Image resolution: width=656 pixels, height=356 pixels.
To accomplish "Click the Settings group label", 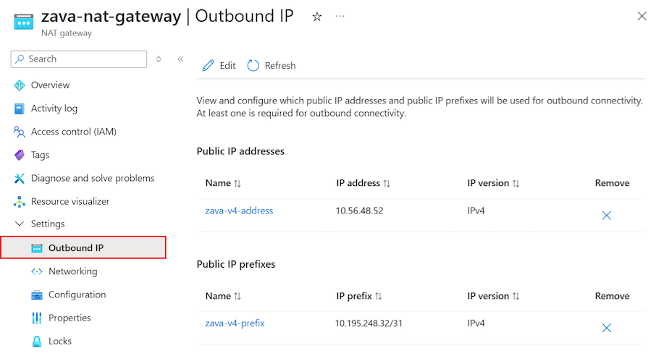I will click(x=48, y=224).
